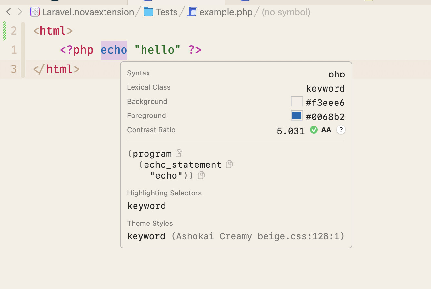
Task: Click the (echo_statement syntax tree node
Action: coord(180,164)
